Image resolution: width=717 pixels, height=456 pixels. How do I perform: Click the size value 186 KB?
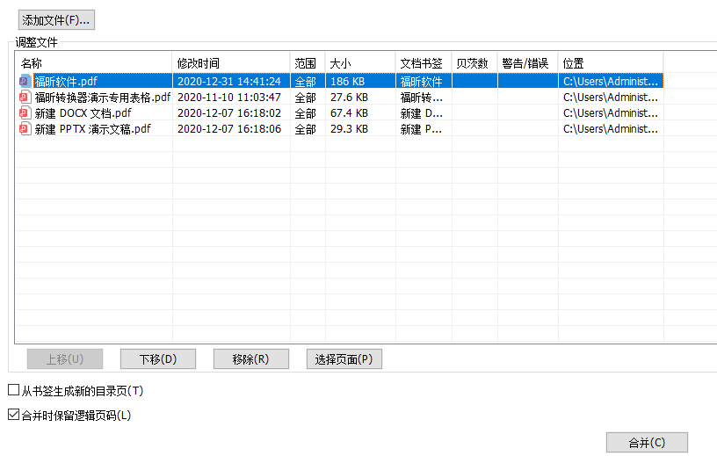click(348, 82)
